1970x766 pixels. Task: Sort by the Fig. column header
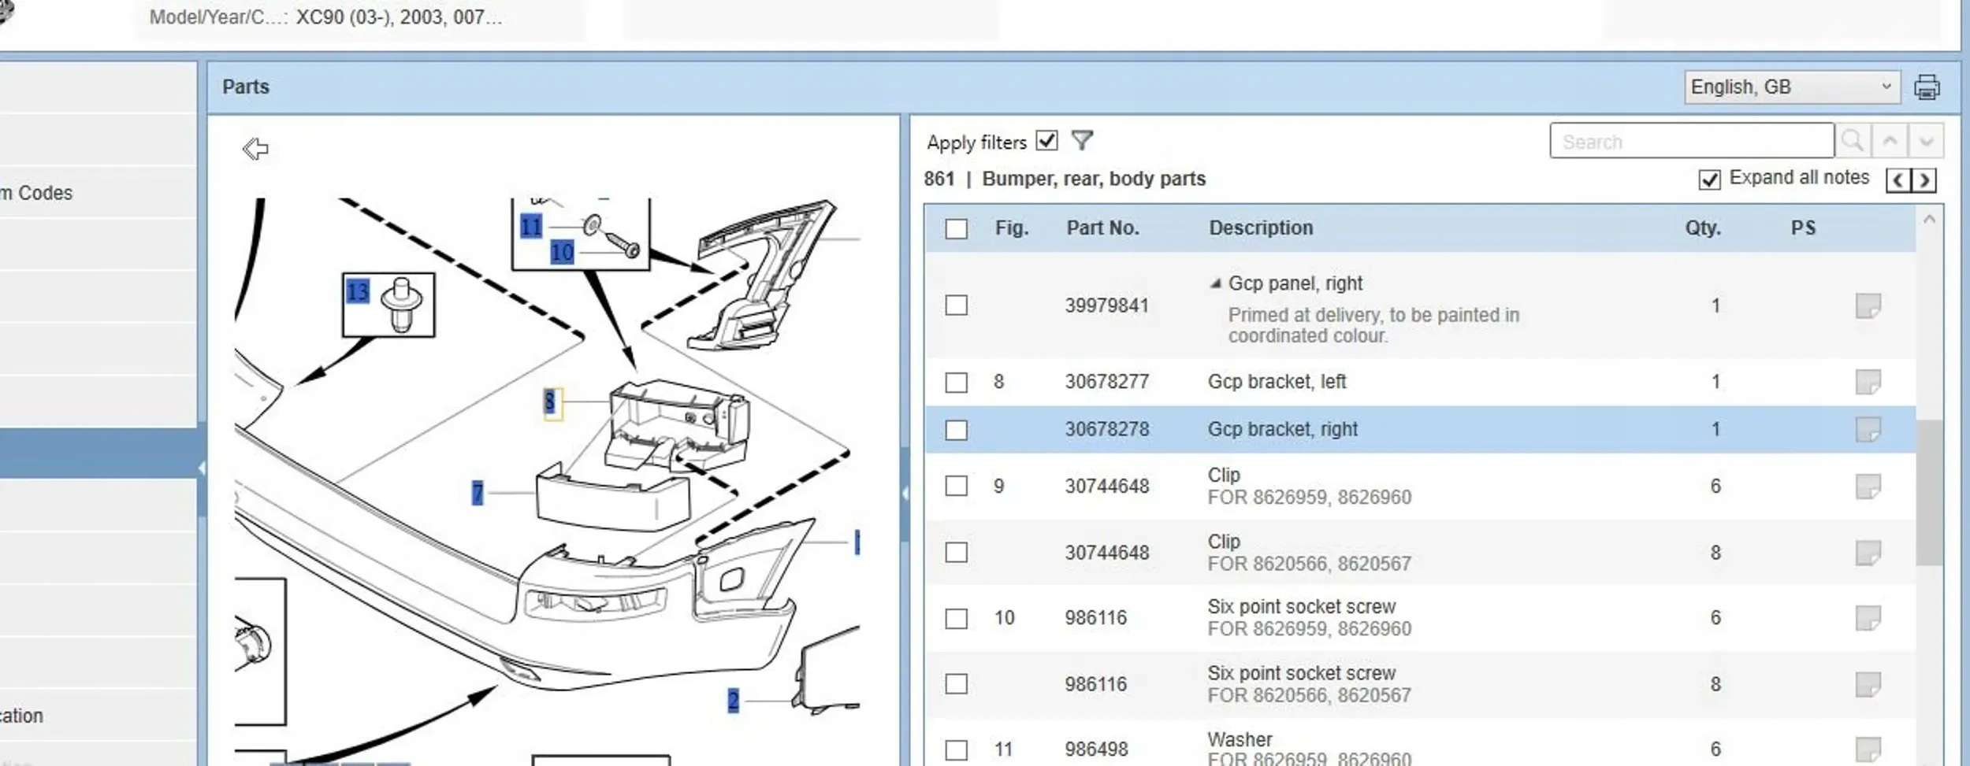tap(1012, 228)
